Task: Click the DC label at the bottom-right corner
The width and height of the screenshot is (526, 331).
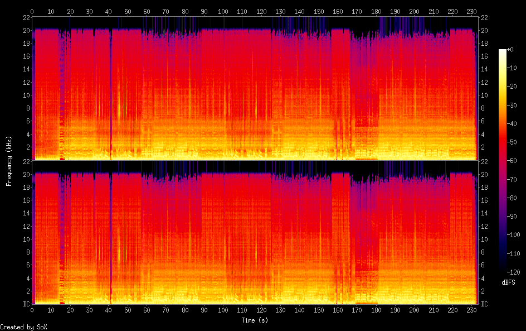Action: click(x=485, y=304)
